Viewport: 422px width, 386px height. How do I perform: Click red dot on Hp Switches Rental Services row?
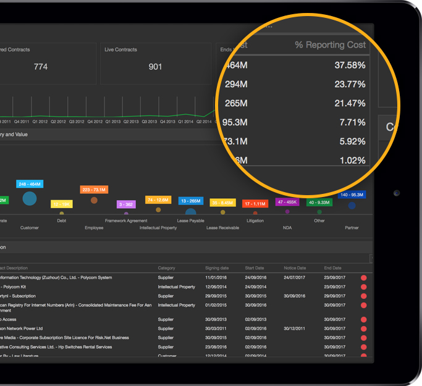tap(363, 347)
